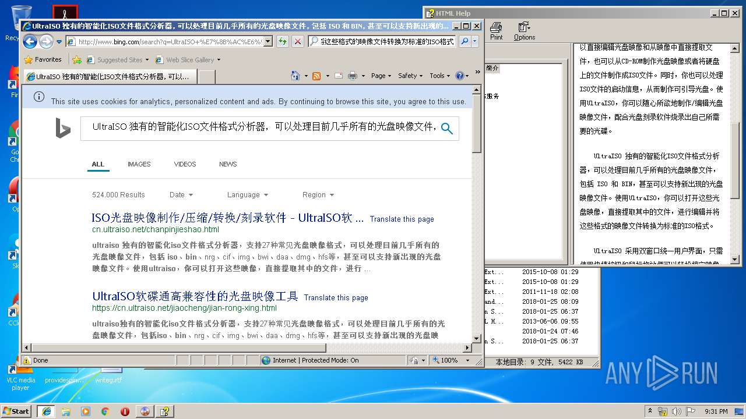Switch to the VIDEOS tab on Bing
746x419 pixels.
click(x=185, y=164)
